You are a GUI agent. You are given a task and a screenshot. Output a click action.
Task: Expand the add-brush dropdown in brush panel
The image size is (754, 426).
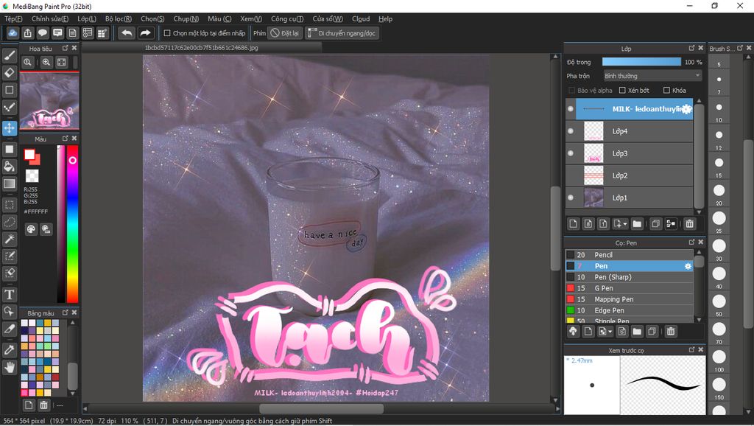point(610,331)
